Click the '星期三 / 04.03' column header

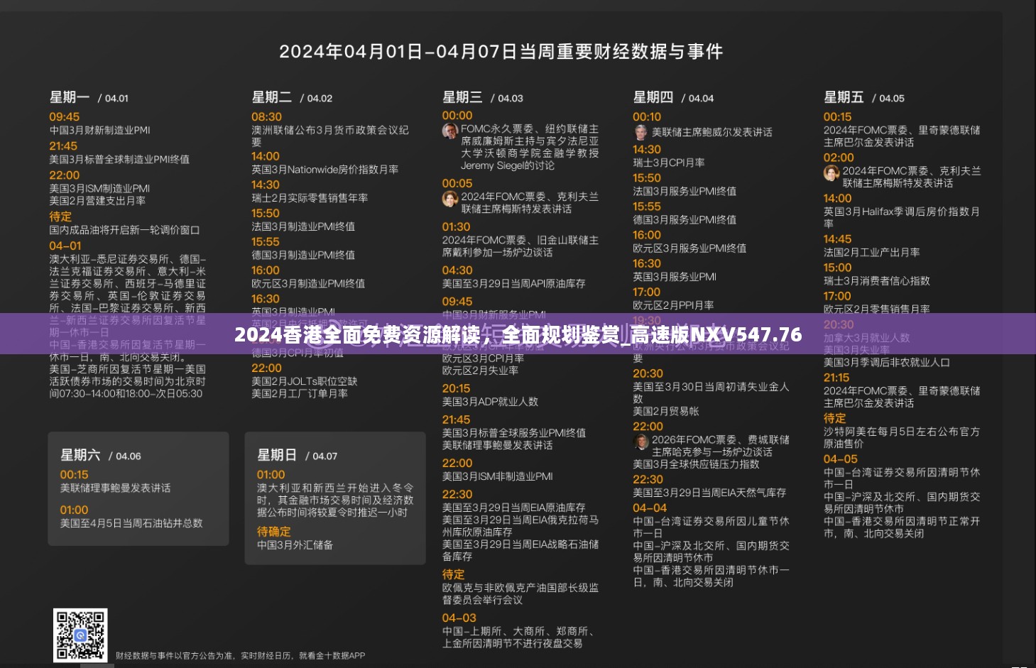click(x=483, y=98)
